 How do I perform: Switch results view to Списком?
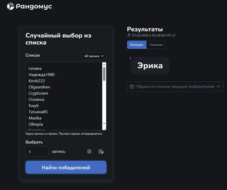(x=156, y=45)
